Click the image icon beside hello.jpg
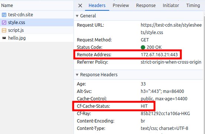The width and height of the screenshot is (205, 134). (4, 38)
